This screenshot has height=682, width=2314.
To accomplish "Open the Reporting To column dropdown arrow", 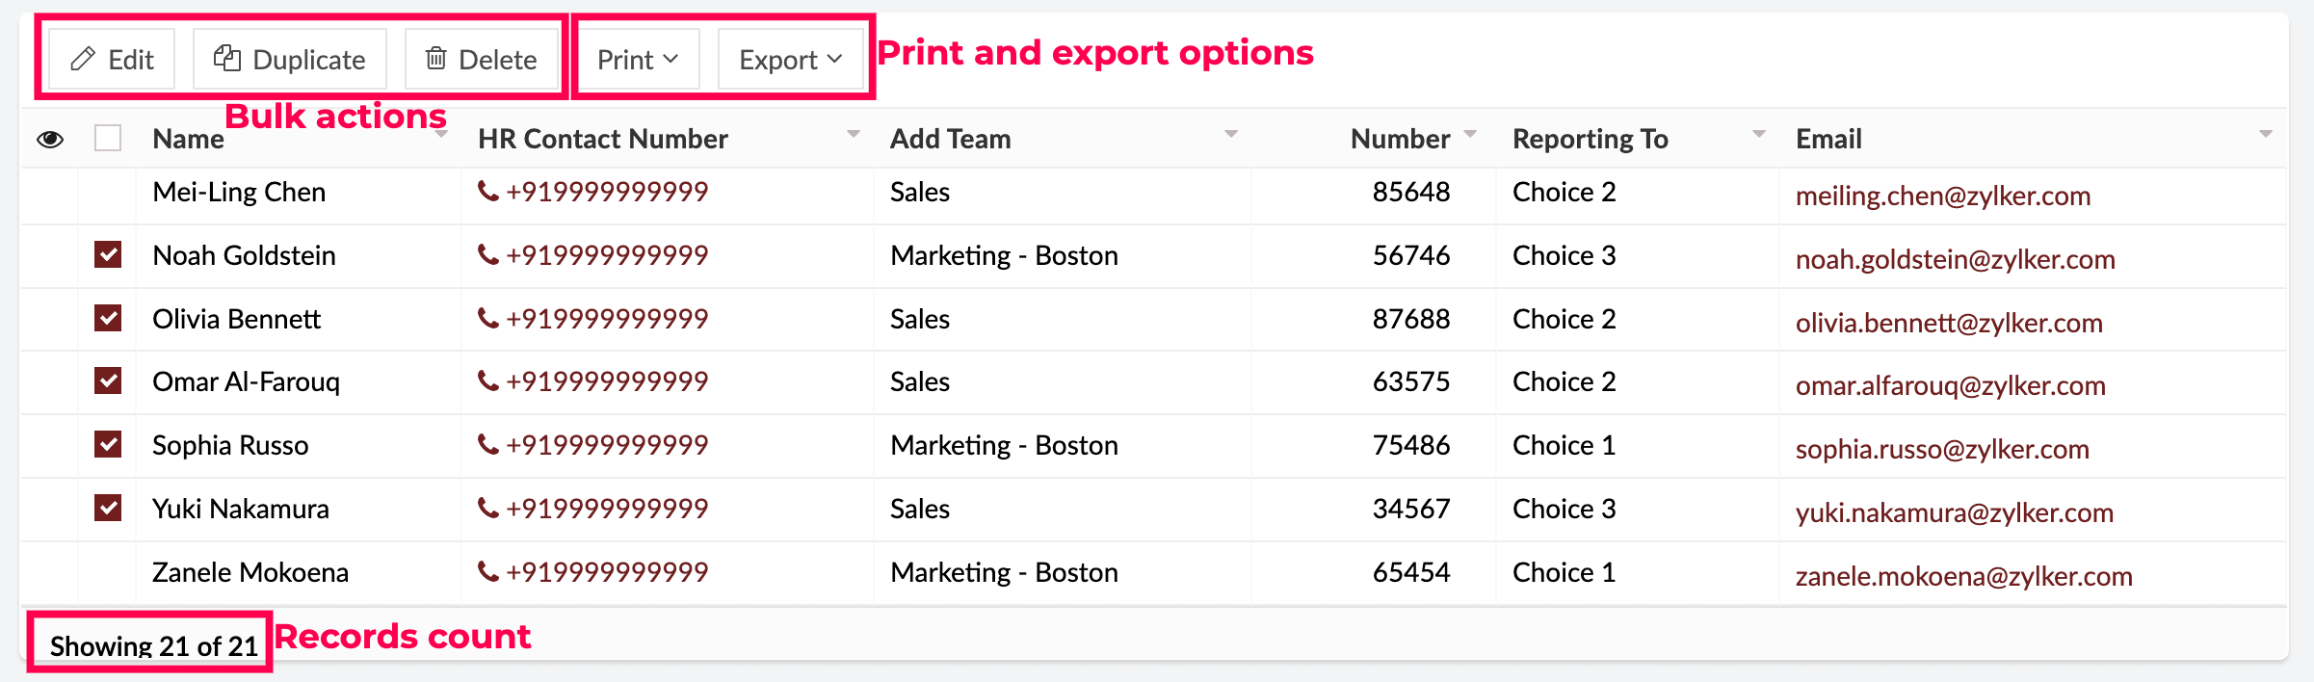I will coord(1759,134).
